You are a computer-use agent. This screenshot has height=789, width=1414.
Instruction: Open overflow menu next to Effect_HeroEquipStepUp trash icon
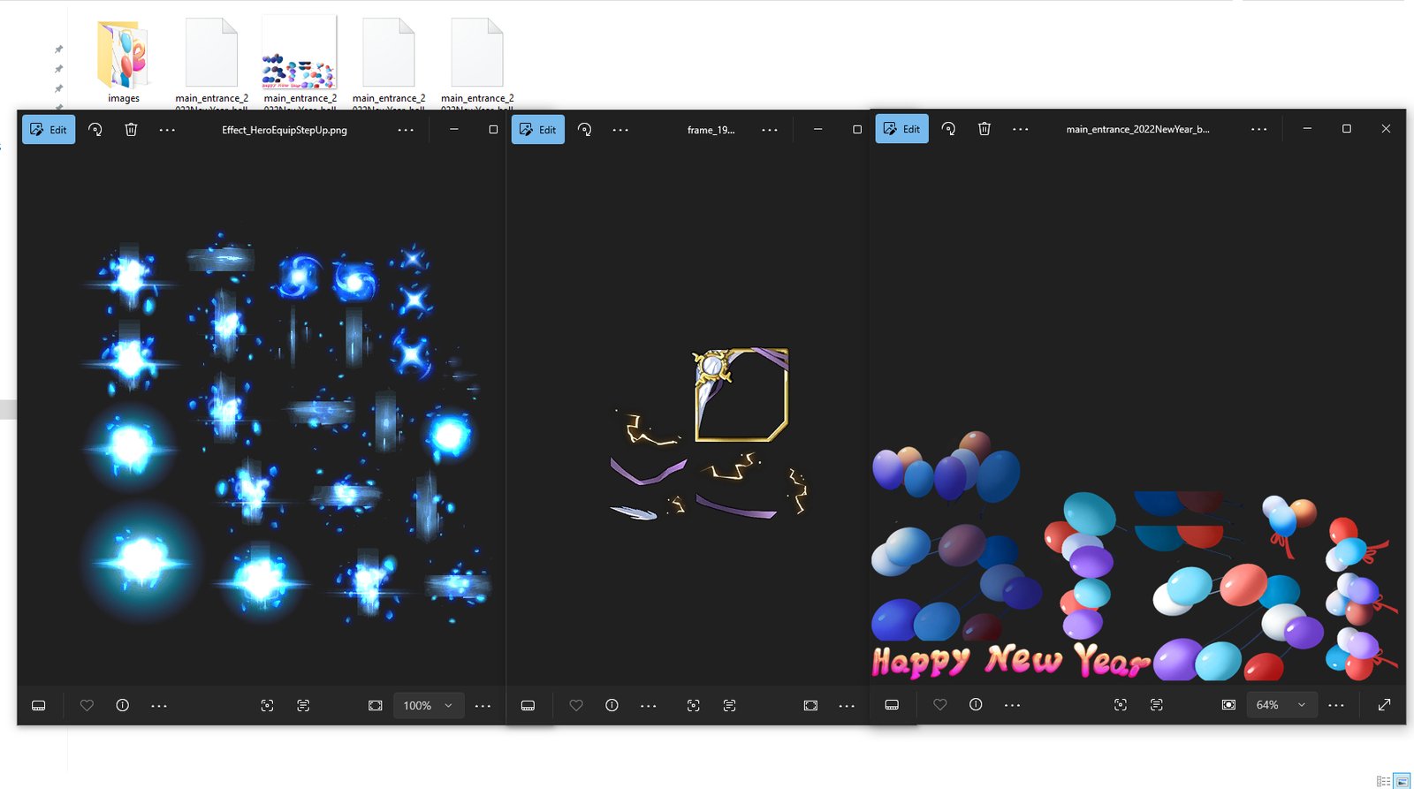pyautogui.click(x=167, y=130)
